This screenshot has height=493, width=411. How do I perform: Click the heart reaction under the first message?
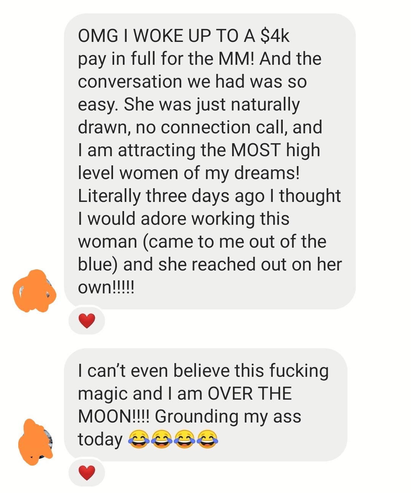[x=87, y=321]
